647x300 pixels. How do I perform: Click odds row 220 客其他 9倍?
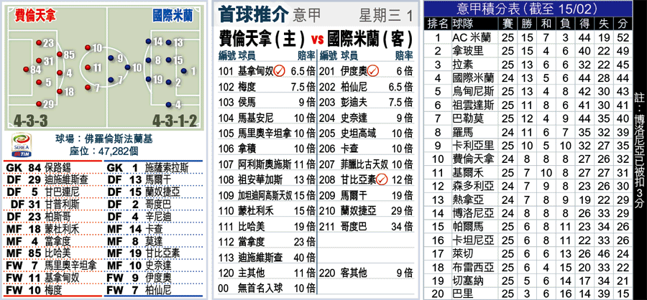pos(367,273)
